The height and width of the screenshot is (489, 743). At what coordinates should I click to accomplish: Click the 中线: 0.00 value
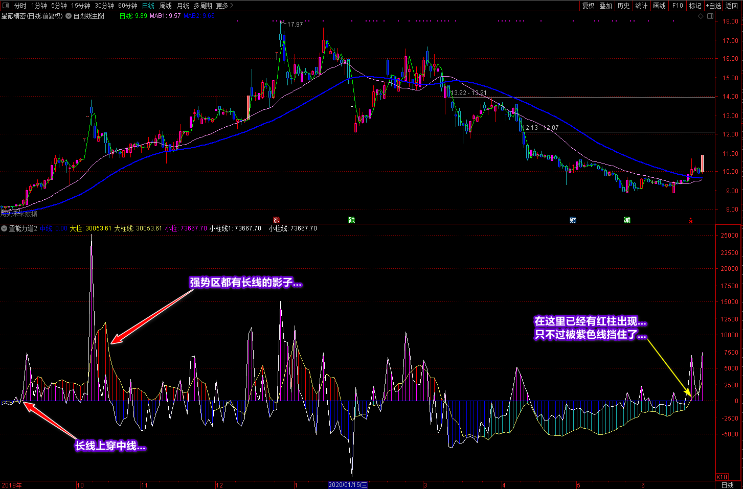(x=54, y=228)
